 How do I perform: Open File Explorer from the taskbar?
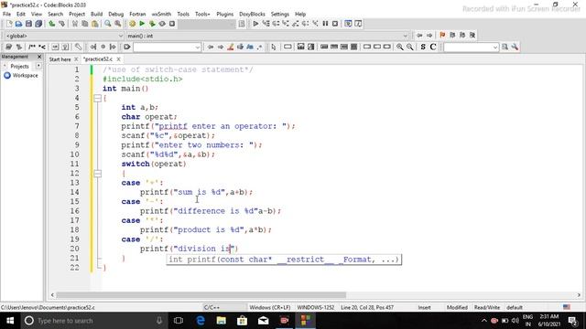(222, 321)
